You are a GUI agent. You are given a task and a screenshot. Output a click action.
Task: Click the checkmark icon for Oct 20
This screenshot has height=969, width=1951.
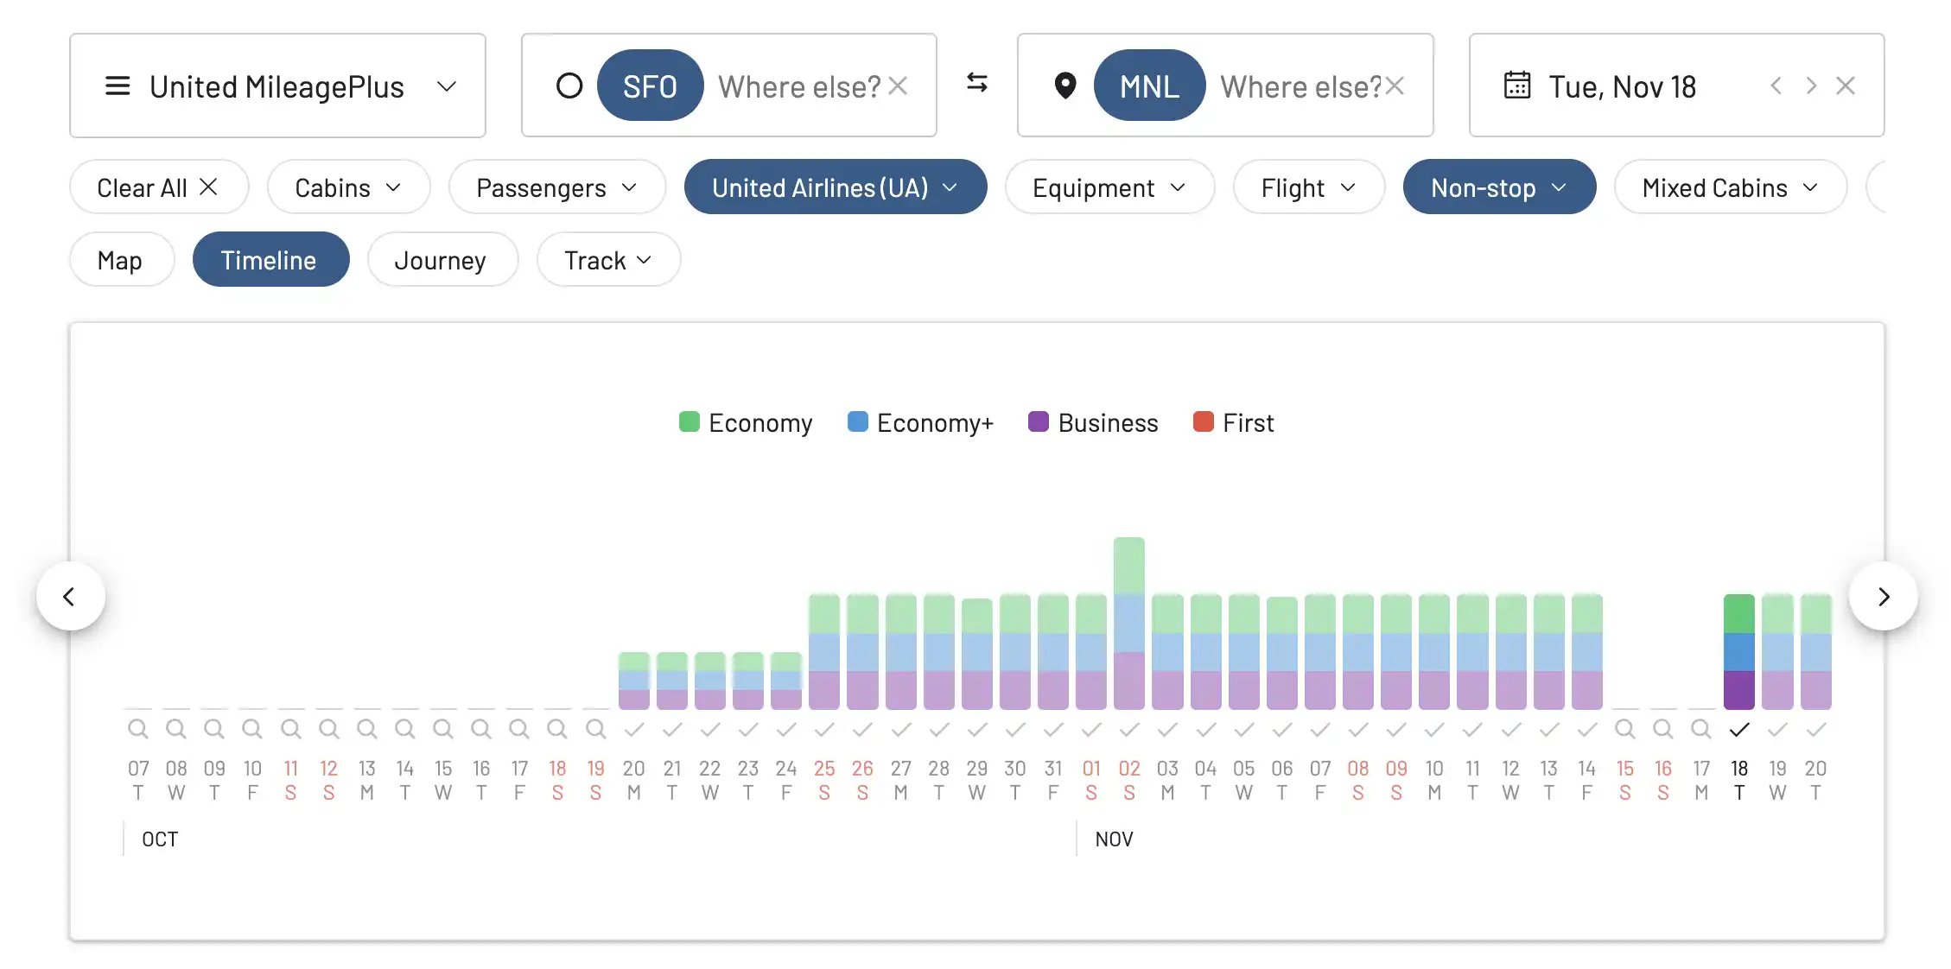[x=634, y=730]
